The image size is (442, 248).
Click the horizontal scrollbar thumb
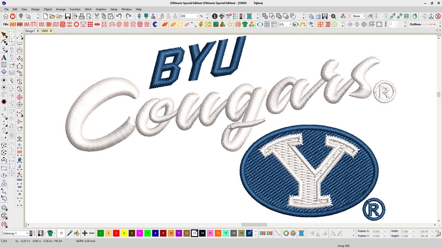(254, 225)
